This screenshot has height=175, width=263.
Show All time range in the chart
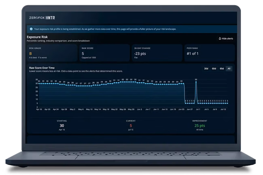coord(229,69)
